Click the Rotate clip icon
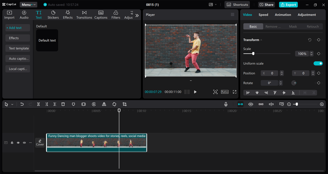 click(x=114, y=104)
